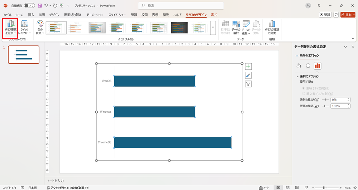Open the Animations (アニメーション) tab
The image size is (358, 190).
(95, 15)
